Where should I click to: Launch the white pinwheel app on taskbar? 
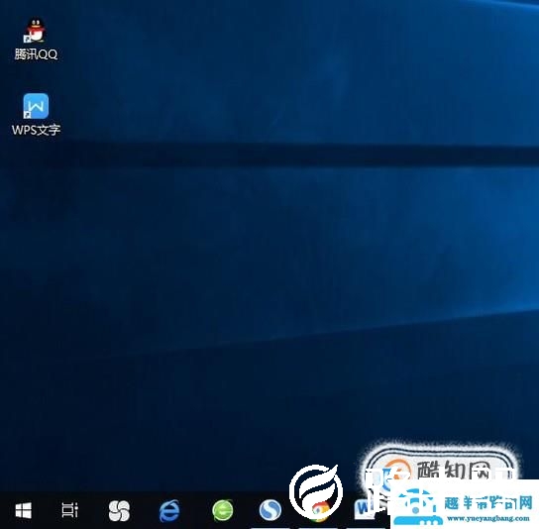(x=119, y=510)
